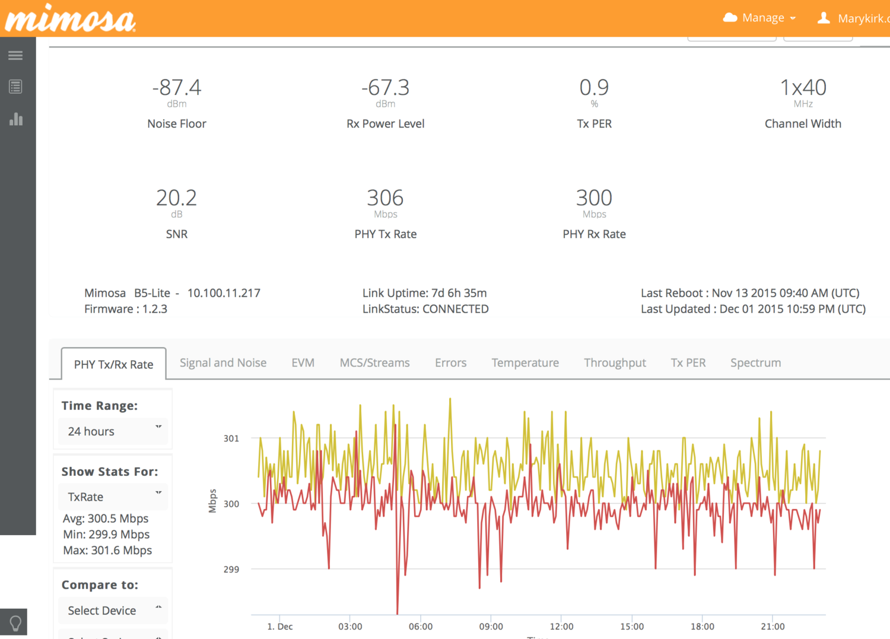The image size is (890, 639).
Task: Switch to the Temperature tab
Action: click(525, 363)
